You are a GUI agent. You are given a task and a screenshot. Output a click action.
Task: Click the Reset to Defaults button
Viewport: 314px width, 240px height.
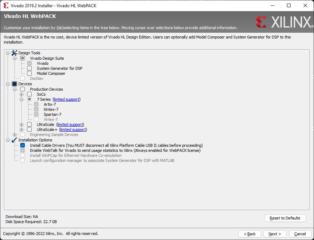(x=285, y=218)
